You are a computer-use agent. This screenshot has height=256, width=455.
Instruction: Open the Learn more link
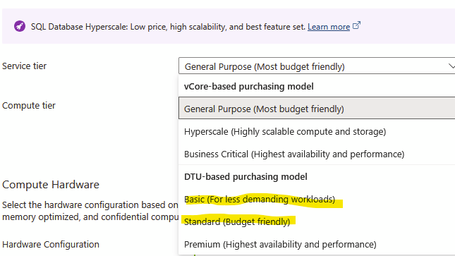pyautogui.click(x=329, y=27)
